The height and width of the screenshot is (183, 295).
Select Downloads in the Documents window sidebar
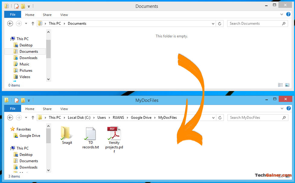tap(28, 58)
